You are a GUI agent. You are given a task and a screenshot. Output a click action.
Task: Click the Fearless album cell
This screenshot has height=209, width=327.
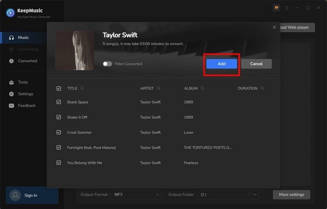tap(191, 163)
